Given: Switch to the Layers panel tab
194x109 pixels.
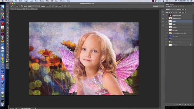Looking at the screenshot, I should pyautogui.click(x=167, y=5).
